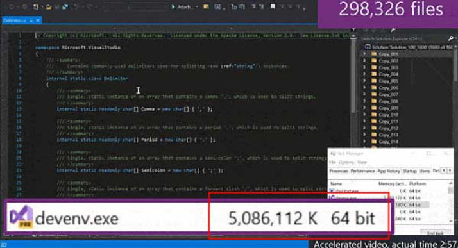Click the 'namespace Microsoft.VisualStudio' code line
The height and width of the screenshot is (248, 458).
coord(78,47)
